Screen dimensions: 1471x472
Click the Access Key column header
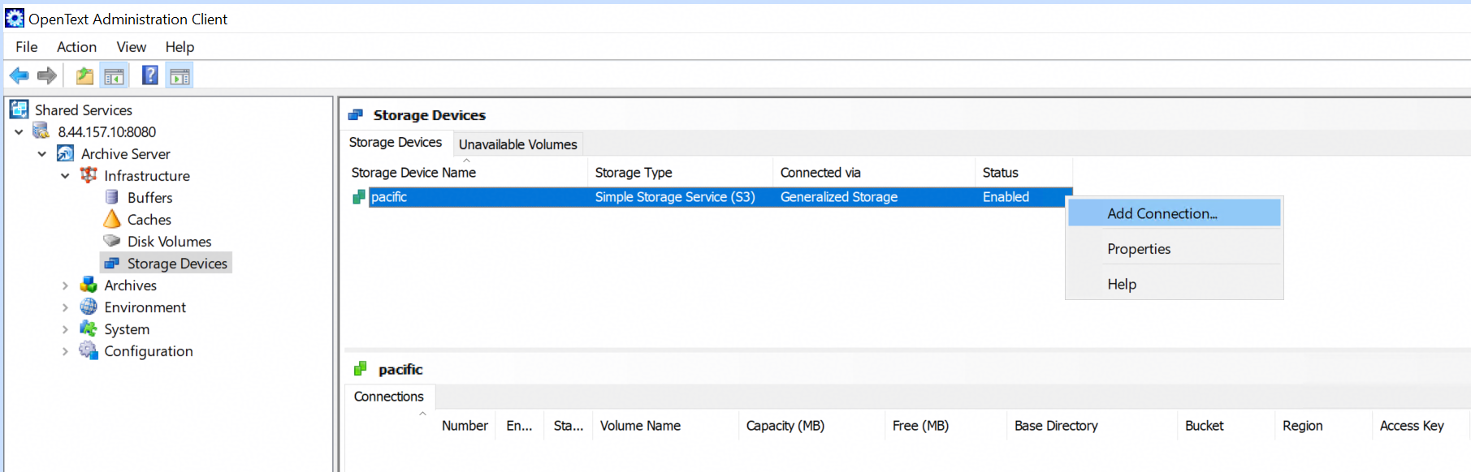coord(1421,426)
